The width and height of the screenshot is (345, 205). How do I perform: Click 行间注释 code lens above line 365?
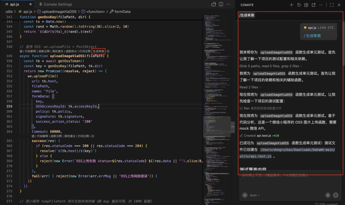83,136
